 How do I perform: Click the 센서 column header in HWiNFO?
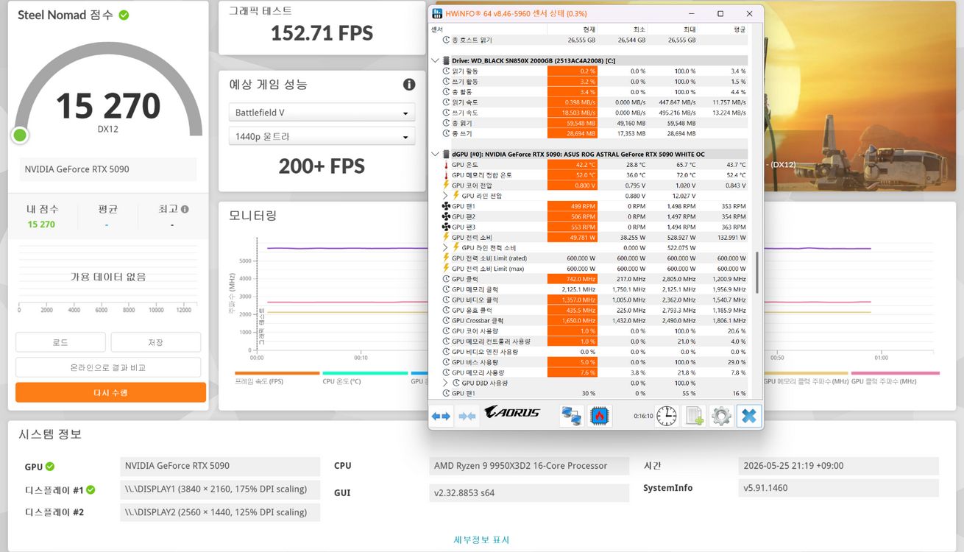point(488,29)
